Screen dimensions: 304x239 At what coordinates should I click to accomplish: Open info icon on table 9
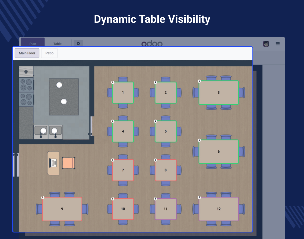pos(43,197)
